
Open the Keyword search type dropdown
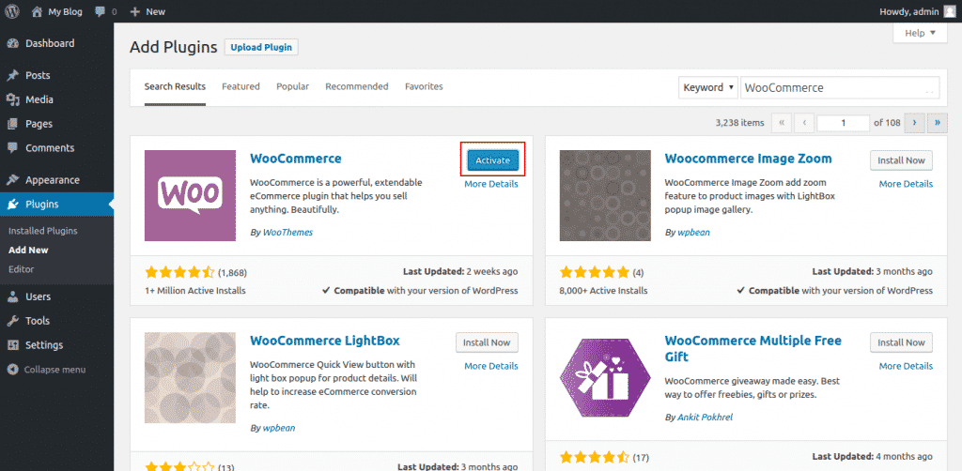coord(707,87)
